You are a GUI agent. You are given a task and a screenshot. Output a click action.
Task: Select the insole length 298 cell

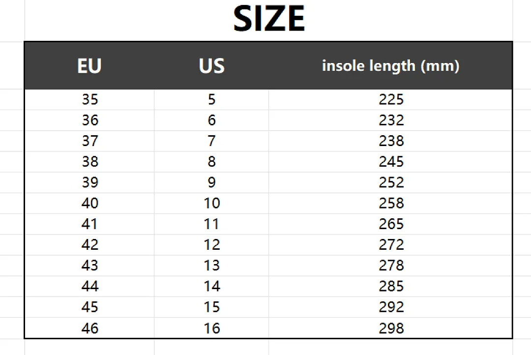[x=391, y=328]
